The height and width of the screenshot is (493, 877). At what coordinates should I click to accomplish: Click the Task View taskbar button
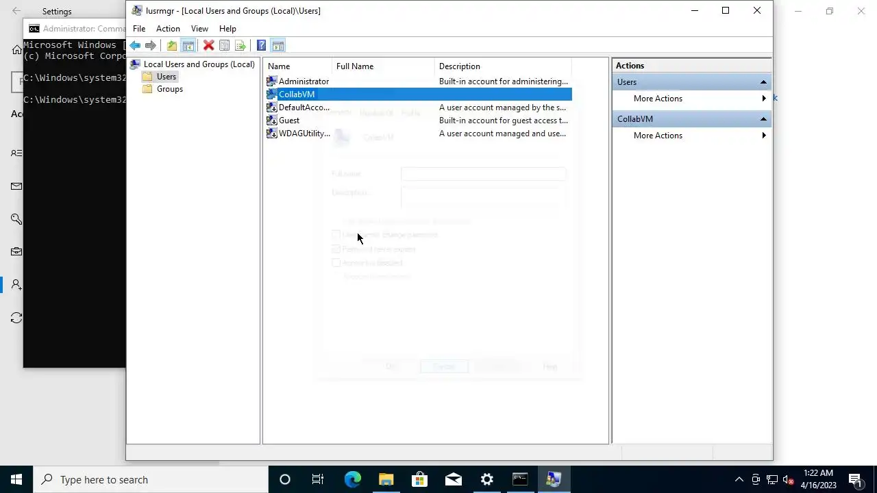pos(318,479)
